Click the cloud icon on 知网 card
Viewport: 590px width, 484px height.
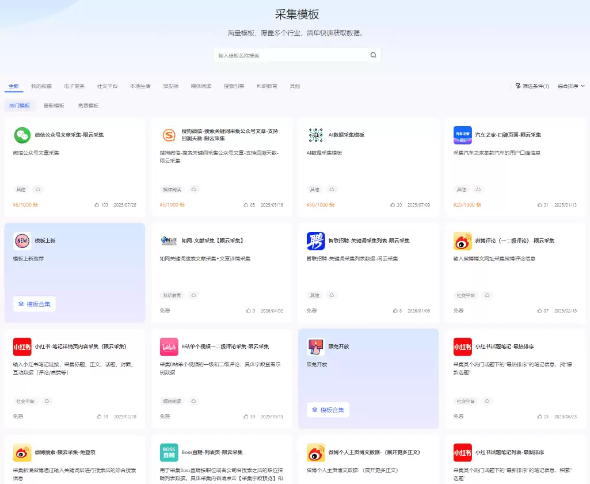click(193, 295)
